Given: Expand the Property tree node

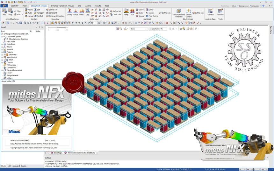Looking at the screenshot, I should [x=2, y=52].
